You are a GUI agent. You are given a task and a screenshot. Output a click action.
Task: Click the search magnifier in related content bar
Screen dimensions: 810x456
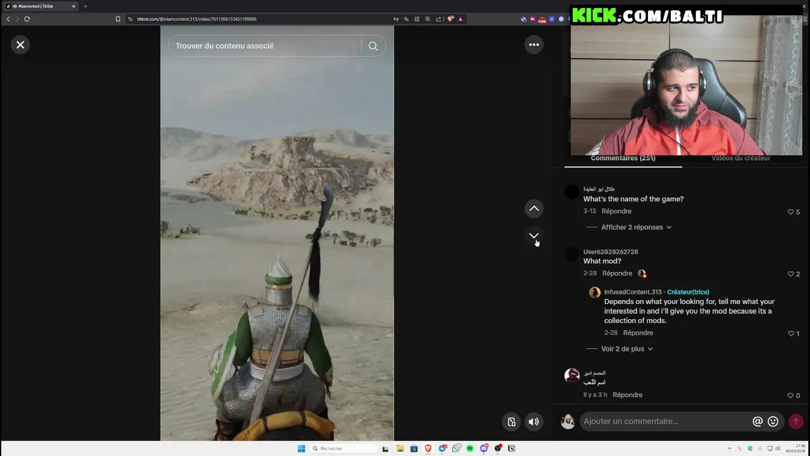(373, 46)
